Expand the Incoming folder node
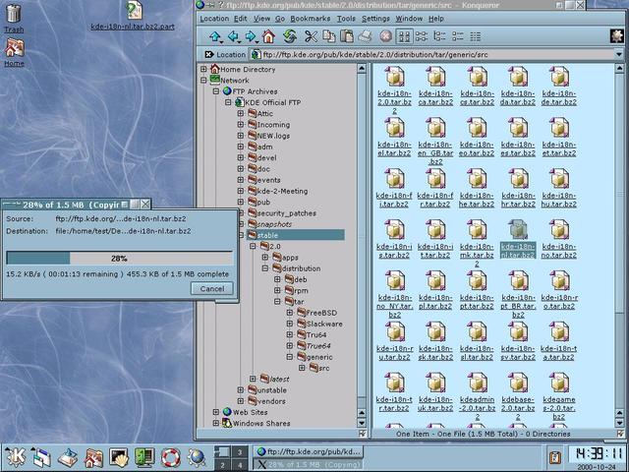Viewport: 629px width, 472px height. click(x=241, y=125)
